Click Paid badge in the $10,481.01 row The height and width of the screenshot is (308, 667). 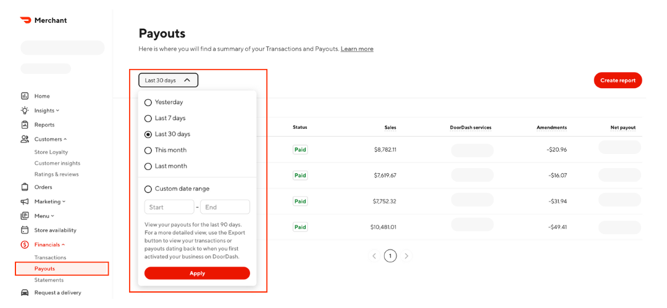tap(300, 227)
